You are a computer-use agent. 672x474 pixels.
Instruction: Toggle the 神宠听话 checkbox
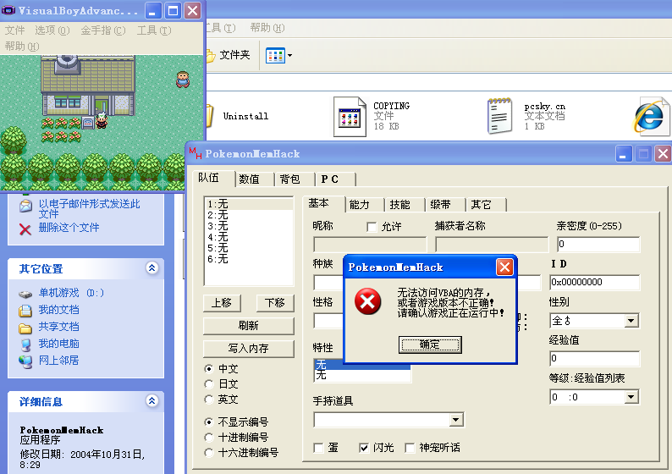point(410,449)
